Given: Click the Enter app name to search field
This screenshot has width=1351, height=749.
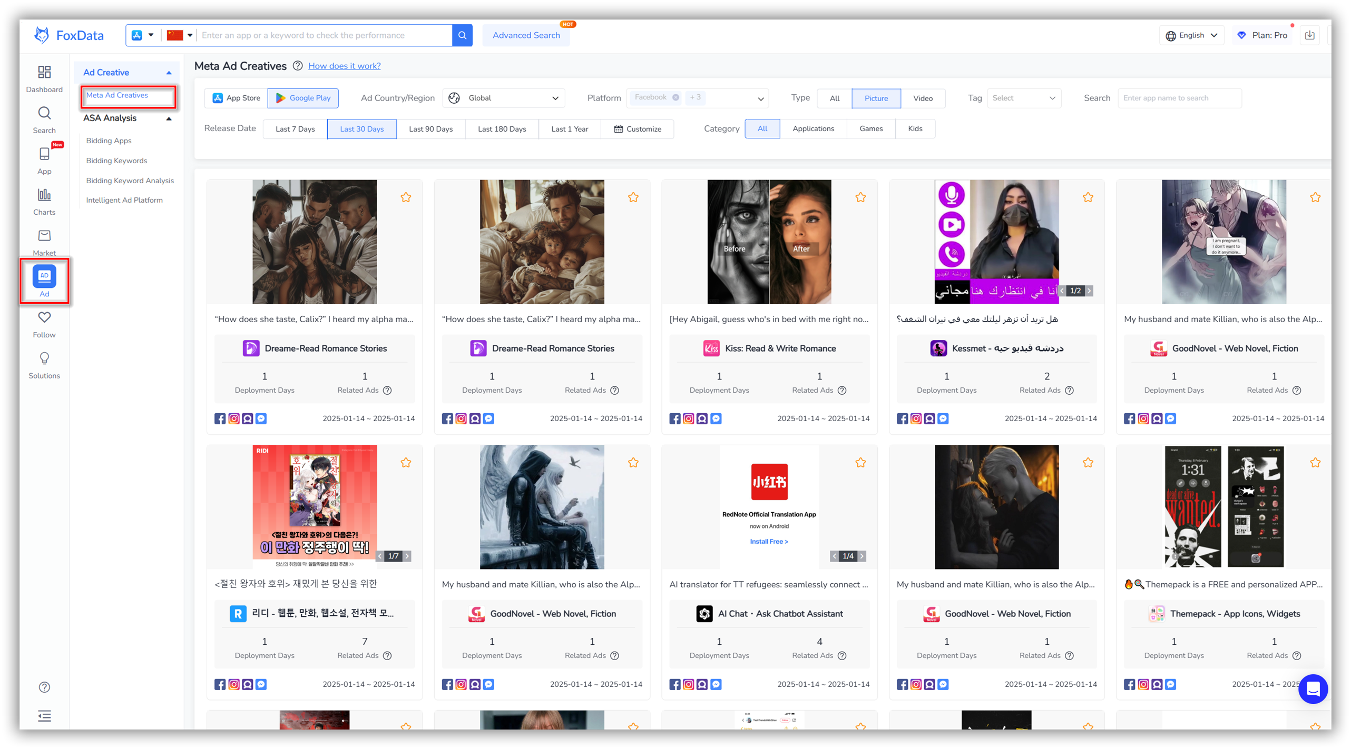Looking at the screenshot, I should point(1180,98).
